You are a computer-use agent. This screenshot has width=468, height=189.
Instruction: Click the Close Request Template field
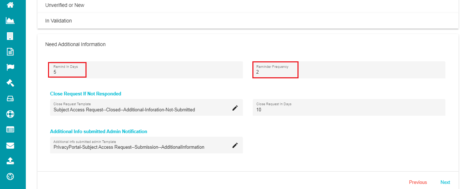click(x=147, y=107)
